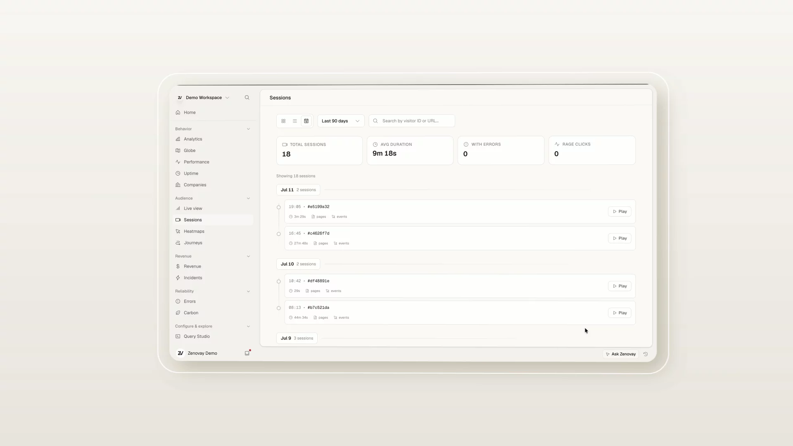Click the Jul 11 date group header

point(298,190)
